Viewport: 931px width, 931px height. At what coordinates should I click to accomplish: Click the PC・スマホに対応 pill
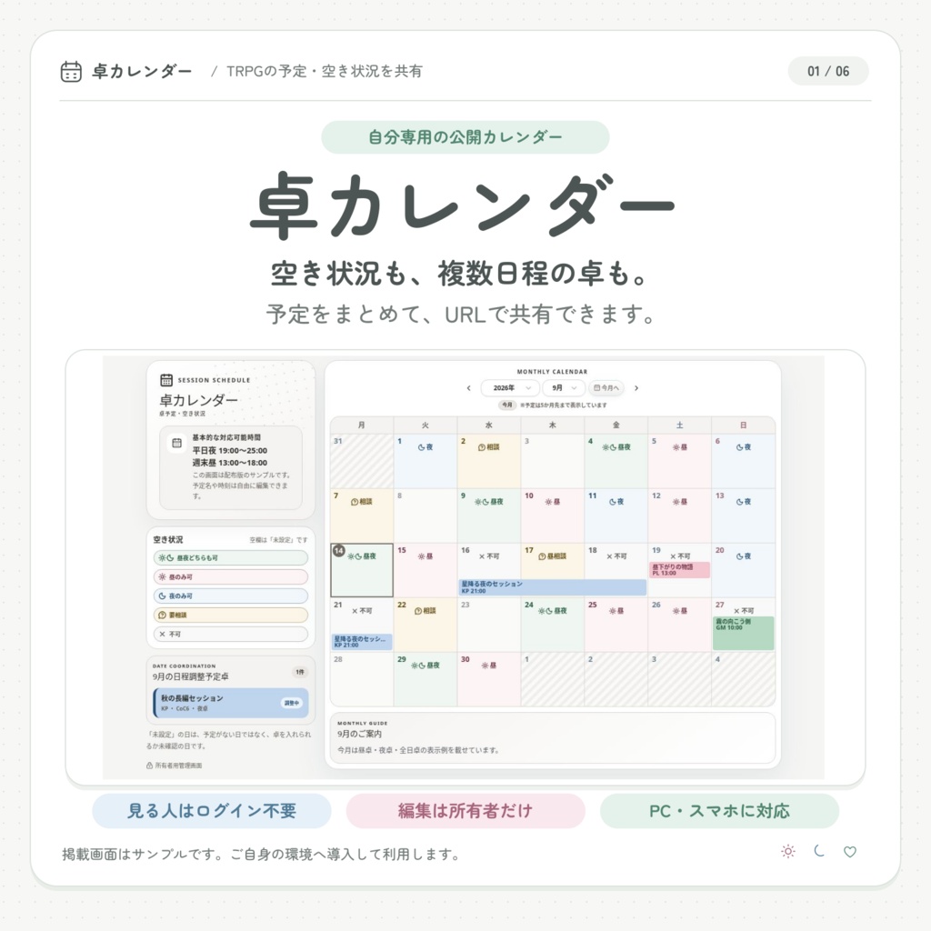pyautogui.click(x=720, y=811)
